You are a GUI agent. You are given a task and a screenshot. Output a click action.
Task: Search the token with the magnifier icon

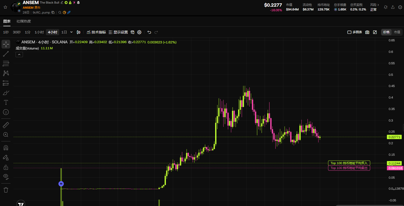[60, 12]
